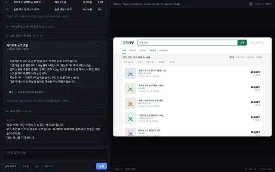Image resolution: width=275 pixels, height=172 pixels.
Task: Open 바람숲 로우 체어 2인 세트 title
Action: click(x=150, y=130)
